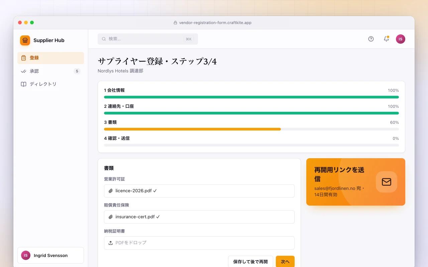Open the 承認 sidebar item
Screen dimensions: 428x267
pyautogui.click(x=50, y=71)
